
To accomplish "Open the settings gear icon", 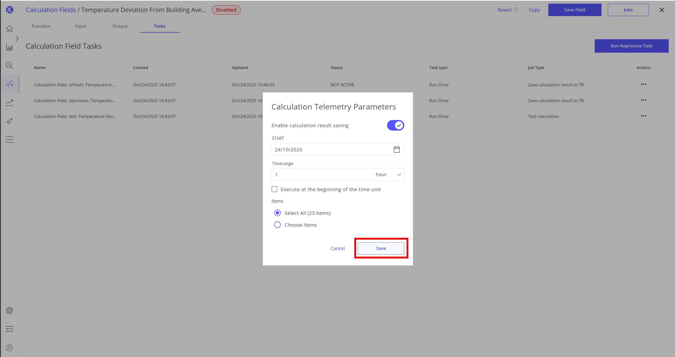I will coord(9,310).
